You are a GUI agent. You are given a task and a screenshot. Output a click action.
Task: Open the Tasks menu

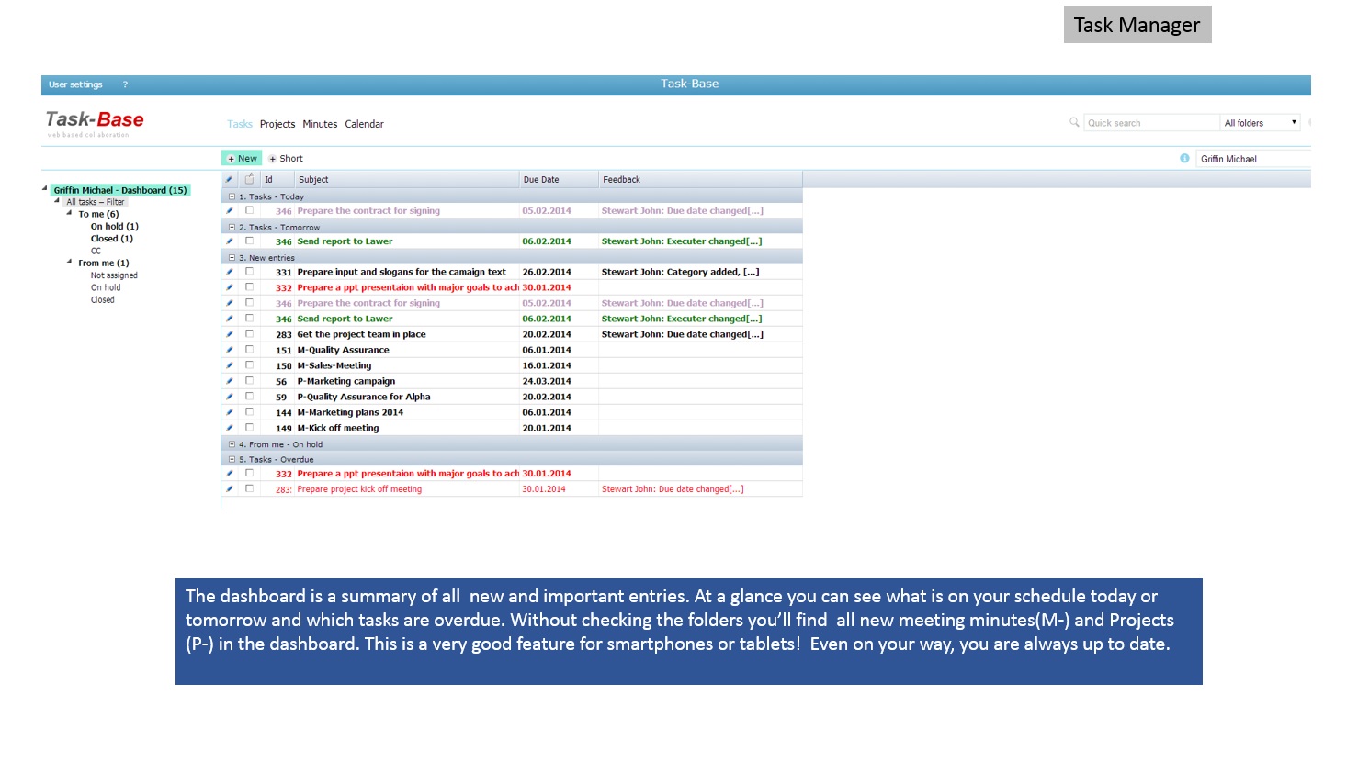tap(240, 124)
